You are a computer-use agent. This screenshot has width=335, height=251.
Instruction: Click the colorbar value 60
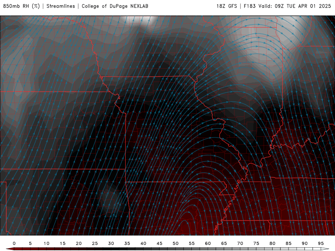point(208,243)
